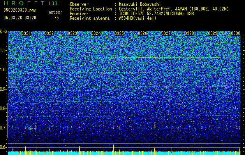This screenshot has height=155, width=245.
Task: Click the 0.7 frequency axis label
Action: click(4, 128)
